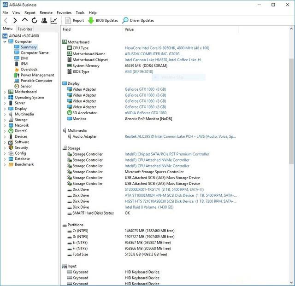Image resolution: width=295 pixels, height=286 pixels.
Task: Select Overclock in the tree
Action: tap(29, 70)
